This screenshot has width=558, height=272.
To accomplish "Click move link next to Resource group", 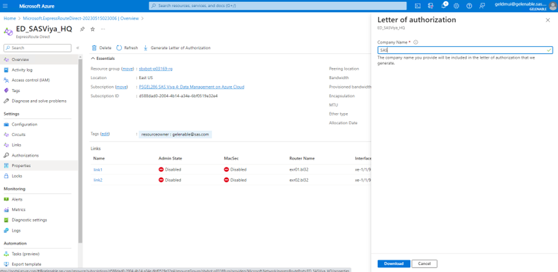I will [127, 69].
